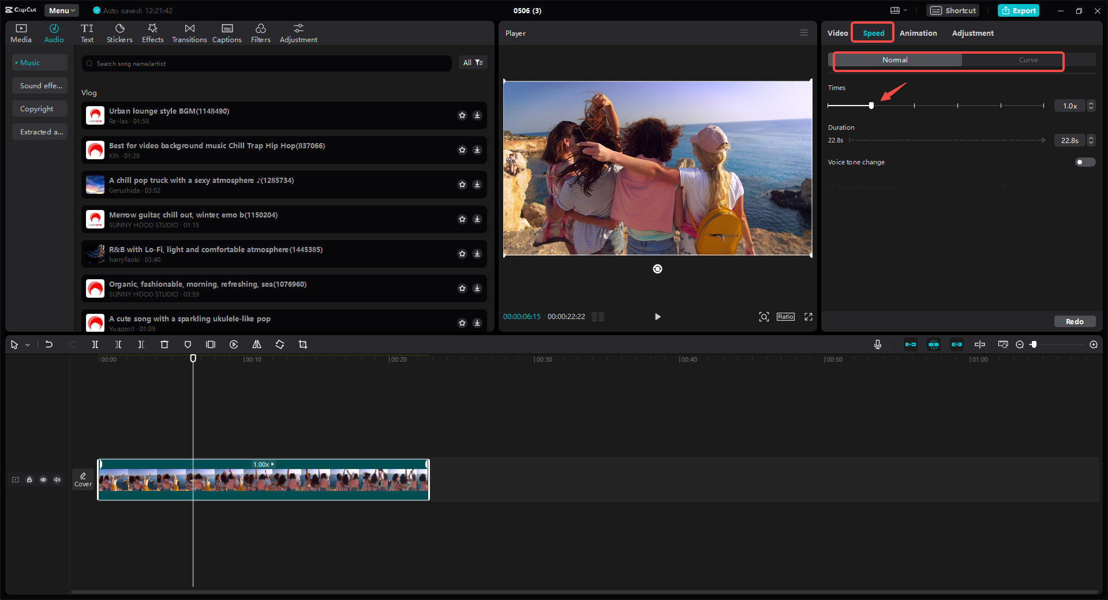Open the music filter dropdown next to All

click(478, 62)
